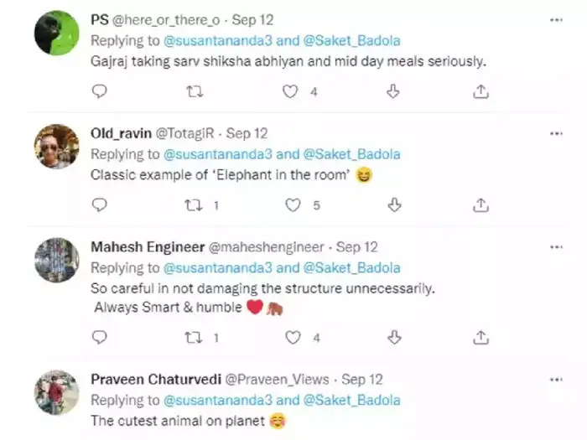
Task: Retweet Mahesh Engineer's Smart & humble tweet
Action: click(x=195, y=337)
